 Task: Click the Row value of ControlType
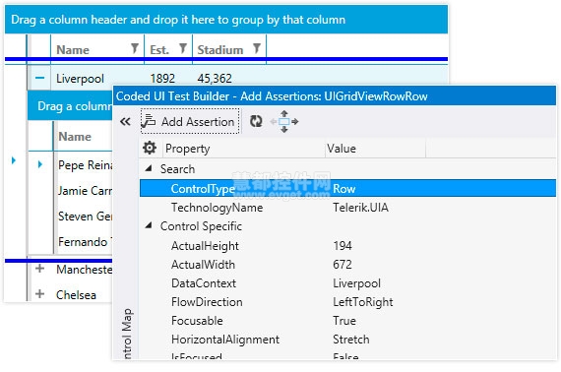pos(343,189)
